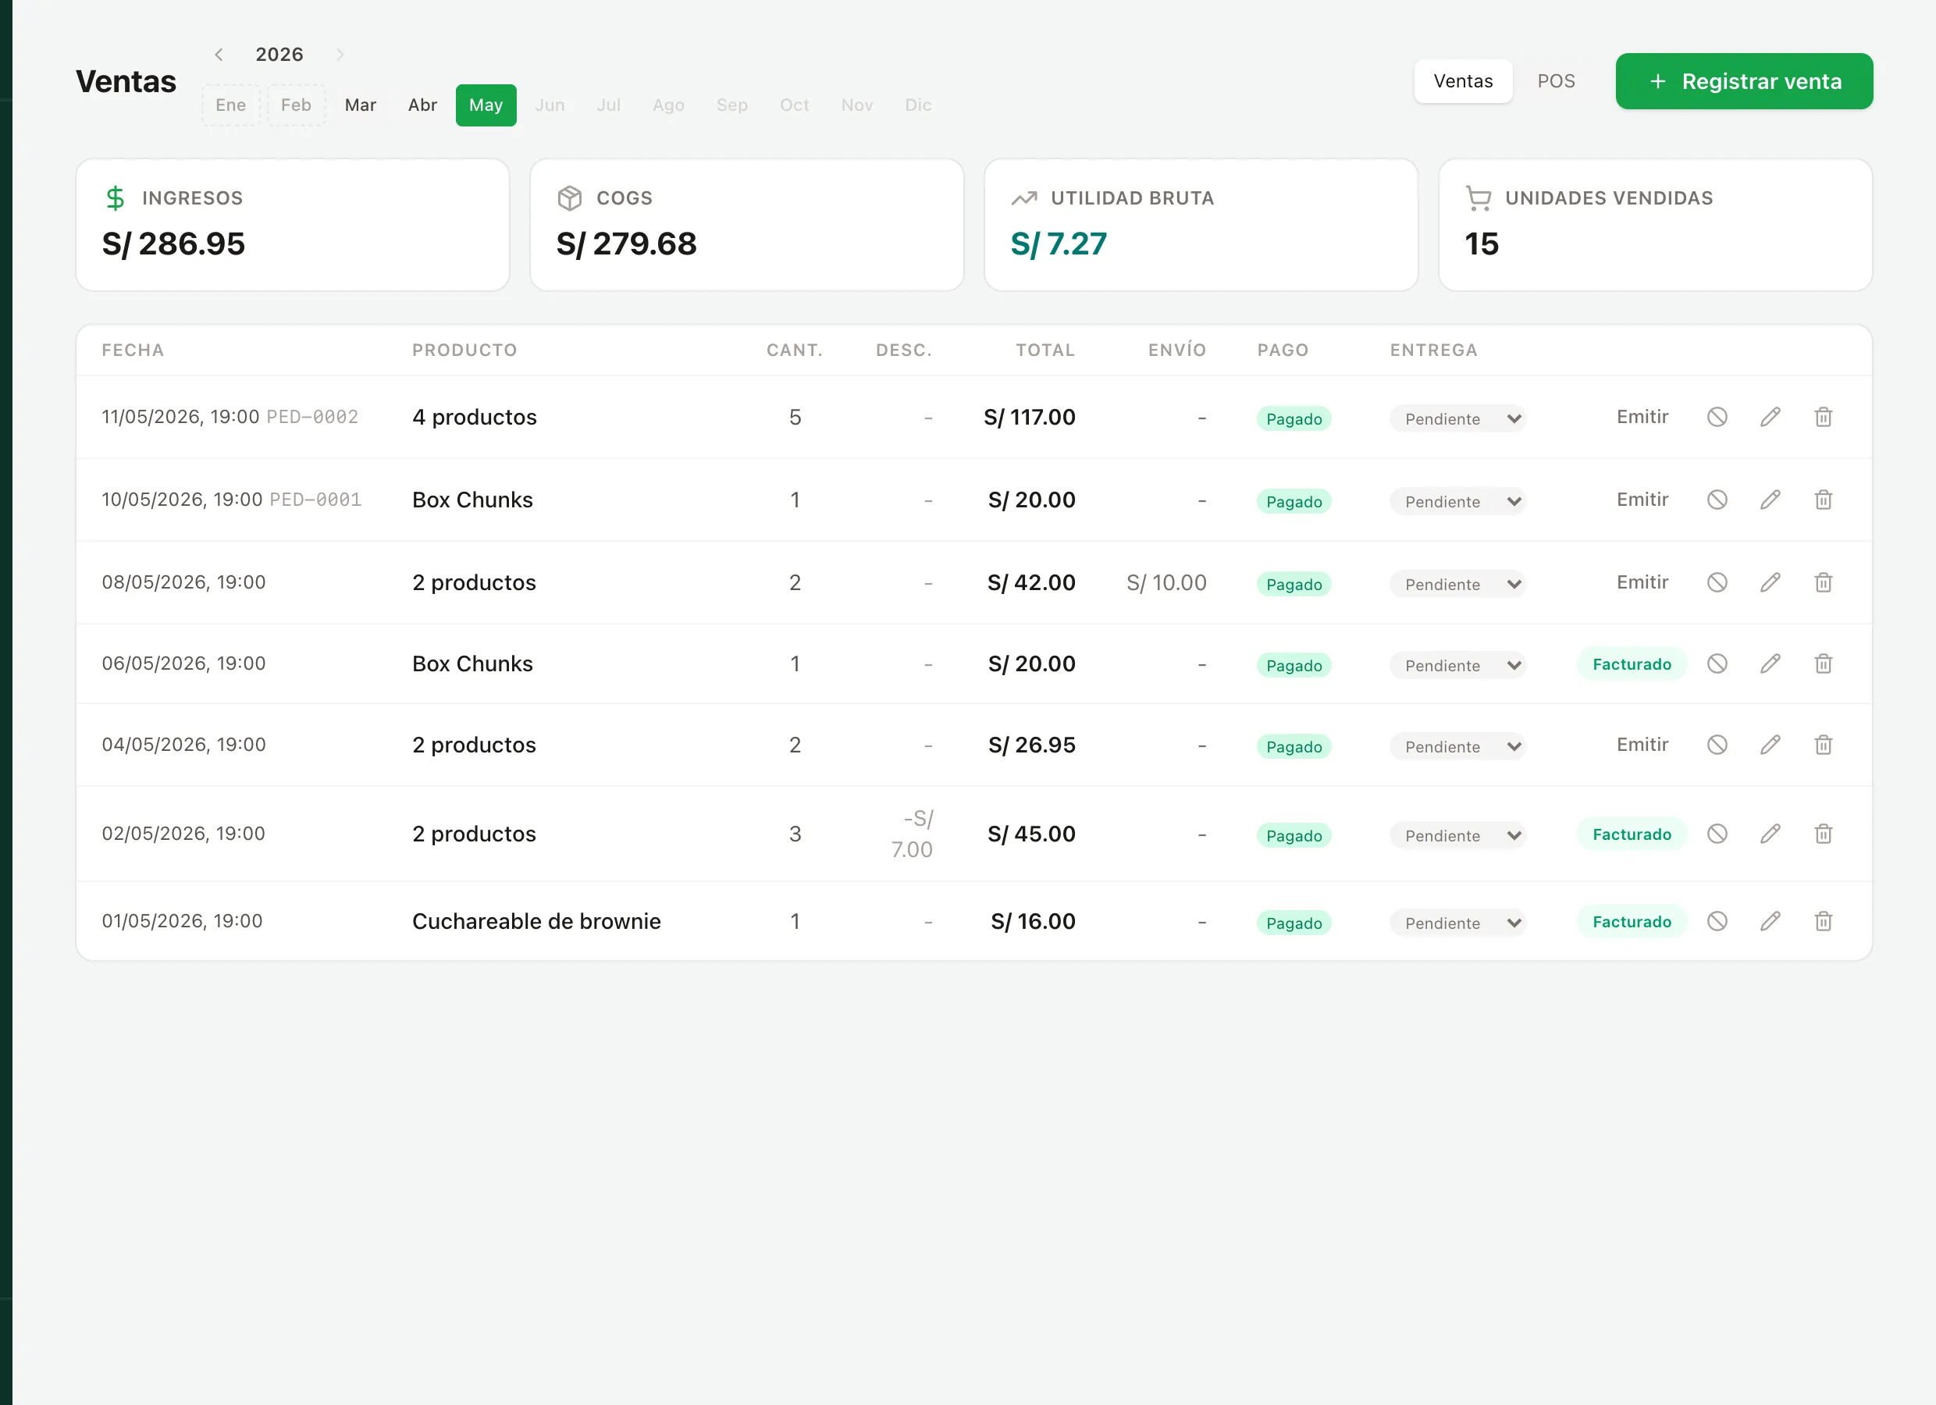Delete the Cuchareable de brownie sale
Screen dimensions: 1936x1405
pos(1824,921)
